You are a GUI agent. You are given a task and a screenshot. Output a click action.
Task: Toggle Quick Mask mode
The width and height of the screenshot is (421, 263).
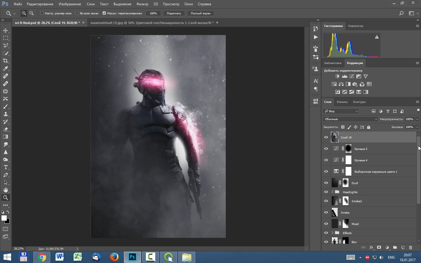coord(6,229)
